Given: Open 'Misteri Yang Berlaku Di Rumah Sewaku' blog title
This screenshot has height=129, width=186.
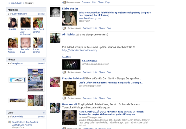Looking at the screenshot, I should point(111,113).
